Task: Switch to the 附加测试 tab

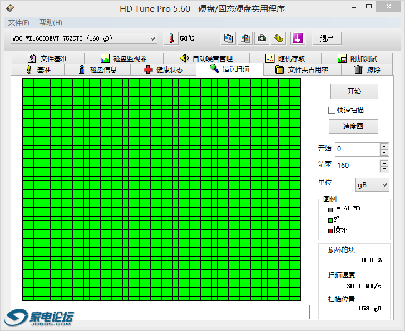Action: coord(357,58)
